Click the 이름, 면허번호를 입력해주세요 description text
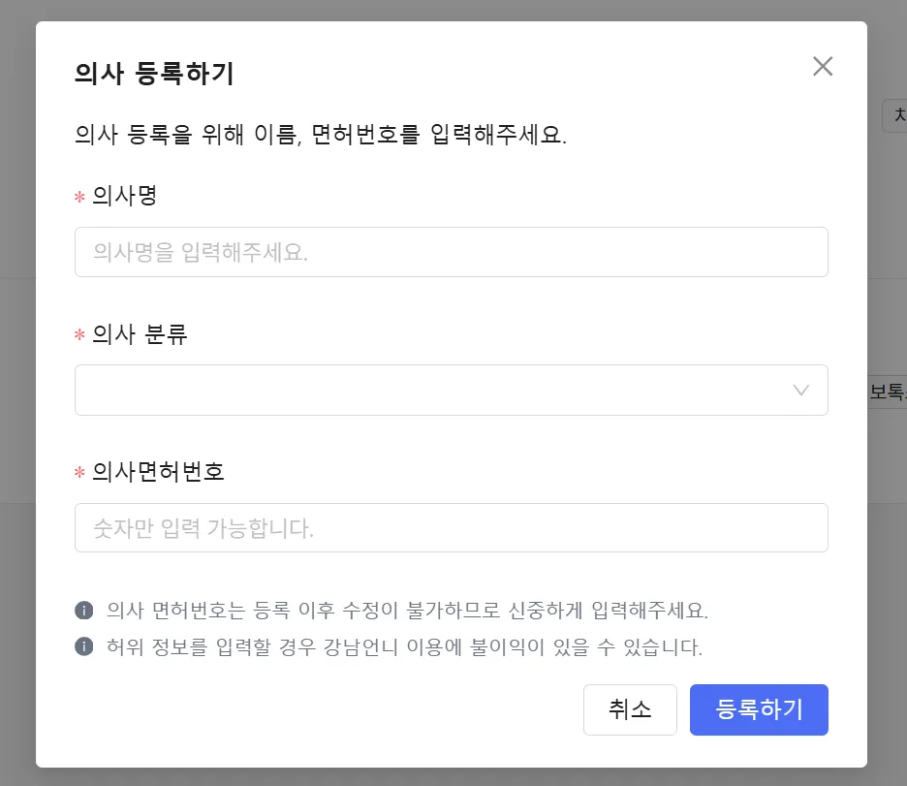This screenshot has width=907, height=786. point(320,134)
